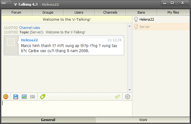
Task: Open the Groups tab
Action: click(x=48, y=12)
